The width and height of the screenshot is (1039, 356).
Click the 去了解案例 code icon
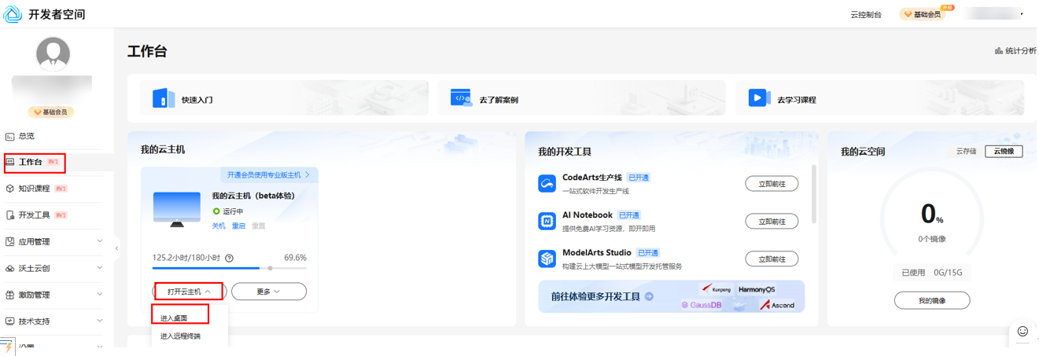(x=461, y=97)
